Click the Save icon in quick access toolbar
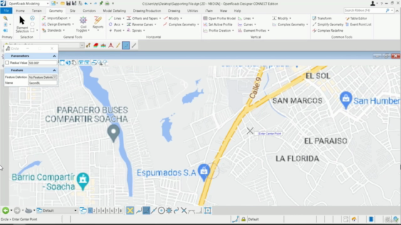Image resolution: width=401 pixels, height=225 pixels. pyautogui.click(x=68, y=3)
